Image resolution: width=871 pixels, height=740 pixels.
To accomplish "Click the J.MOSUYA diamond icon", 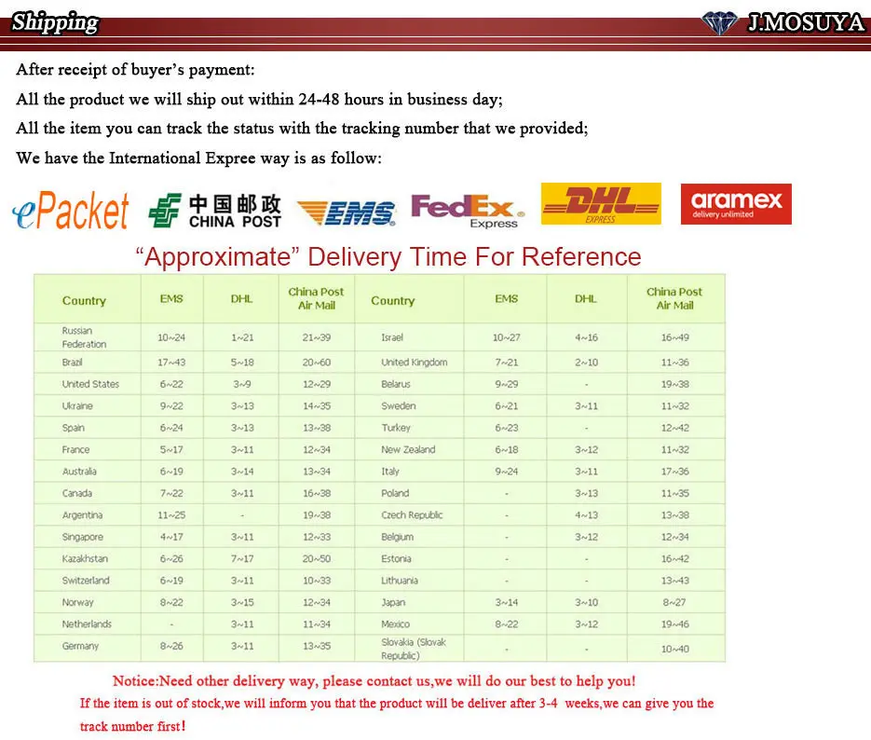I will pos(719,22).
